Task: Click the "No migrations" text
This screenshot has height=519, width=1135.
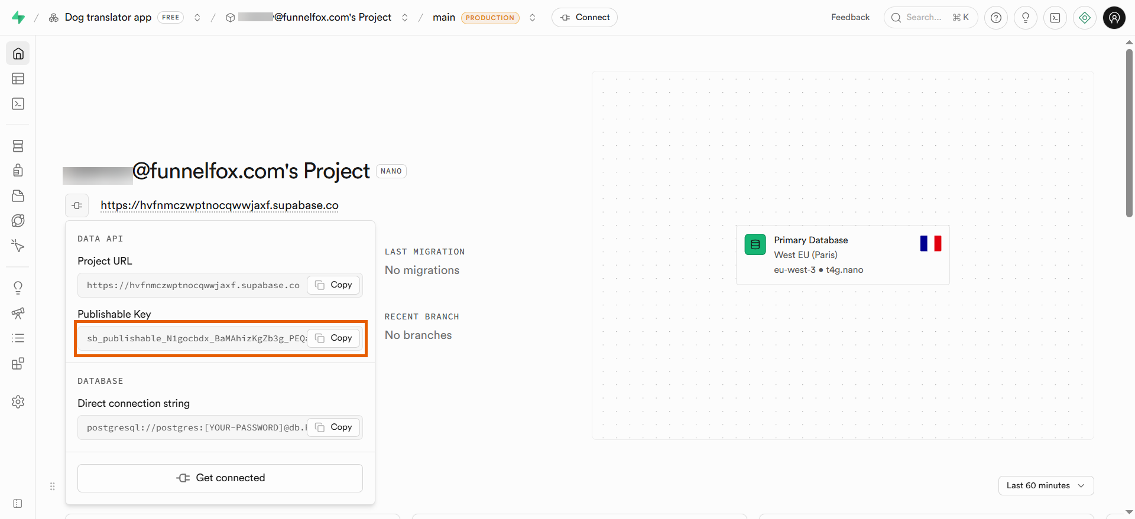Action: (422, 270)
